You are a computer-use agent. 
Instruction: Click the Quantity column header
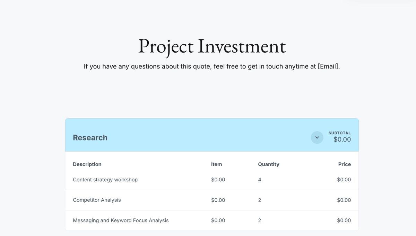tap(269, 164)
